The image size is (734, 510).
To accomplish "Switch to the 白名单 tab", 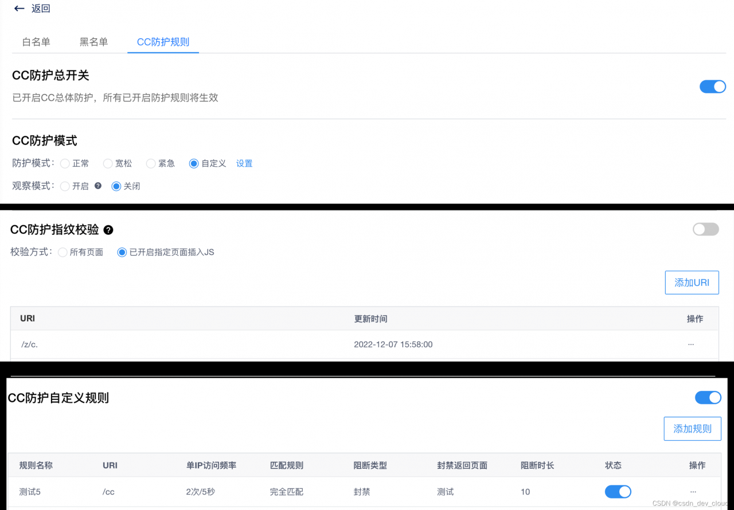I will click(36, 41).
